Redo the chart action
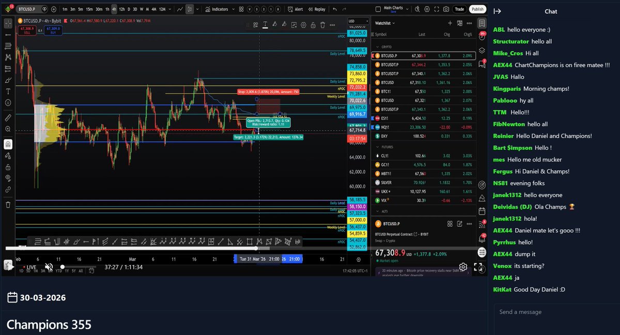 pyautogui.click(x=344, y=9)
